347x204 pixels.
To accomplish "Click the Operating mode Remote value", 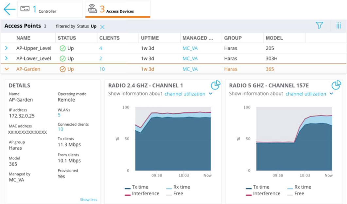I will pyautogui.click(x=66, y=100).
